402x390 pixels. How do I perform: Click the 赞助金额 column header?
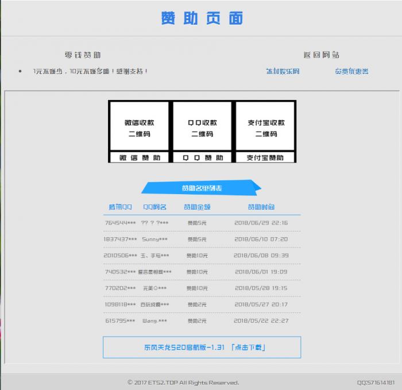(x=197, y=207)
